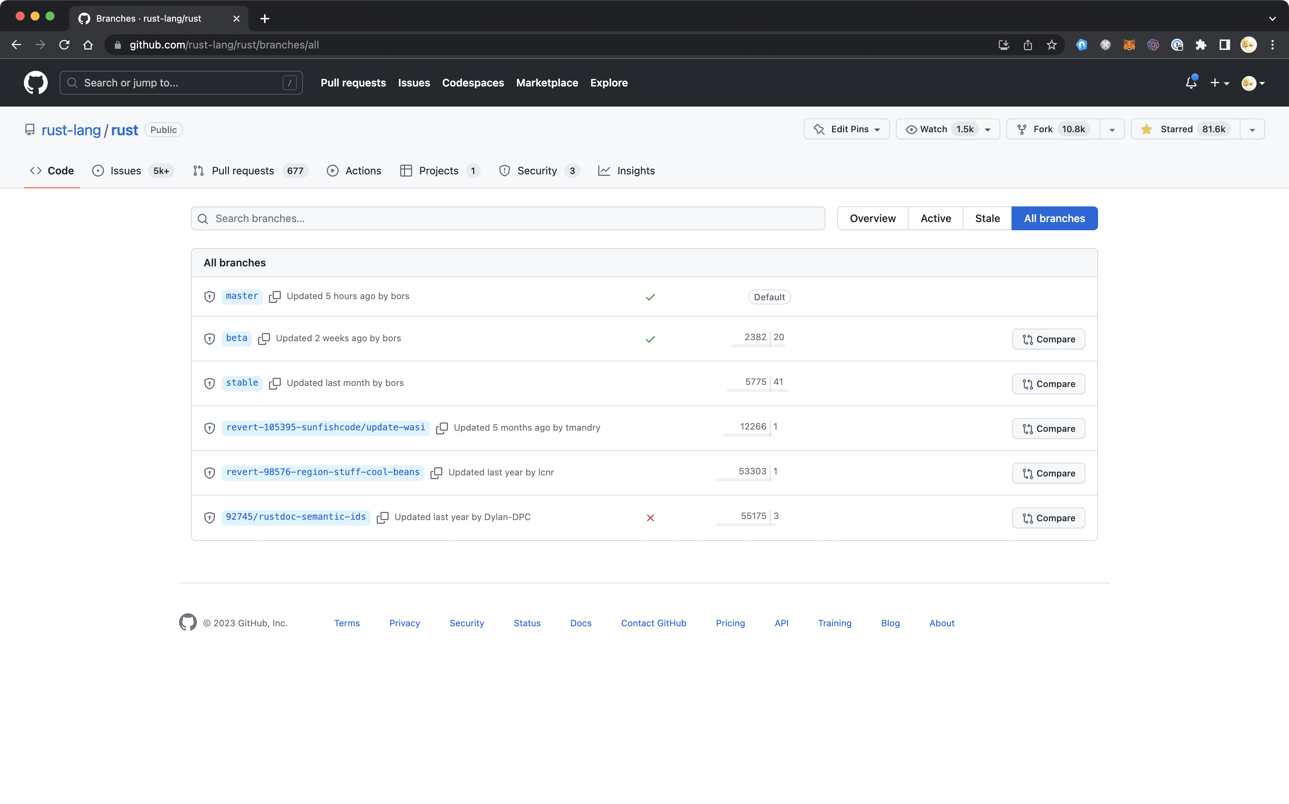Expand the browser tab search chevron
This screenshot has width=1289, height=804.
click(x=1273, y=19)
